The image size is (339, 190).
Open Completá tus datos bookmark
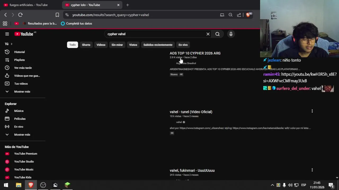coord(77,23)
